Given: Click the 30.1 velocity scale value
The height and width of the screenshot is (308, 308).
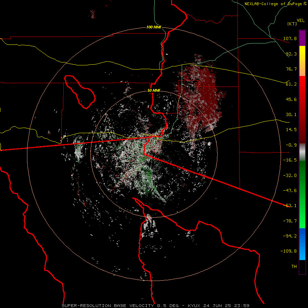Looking at the screenshot, I should [x=291, y=115].
